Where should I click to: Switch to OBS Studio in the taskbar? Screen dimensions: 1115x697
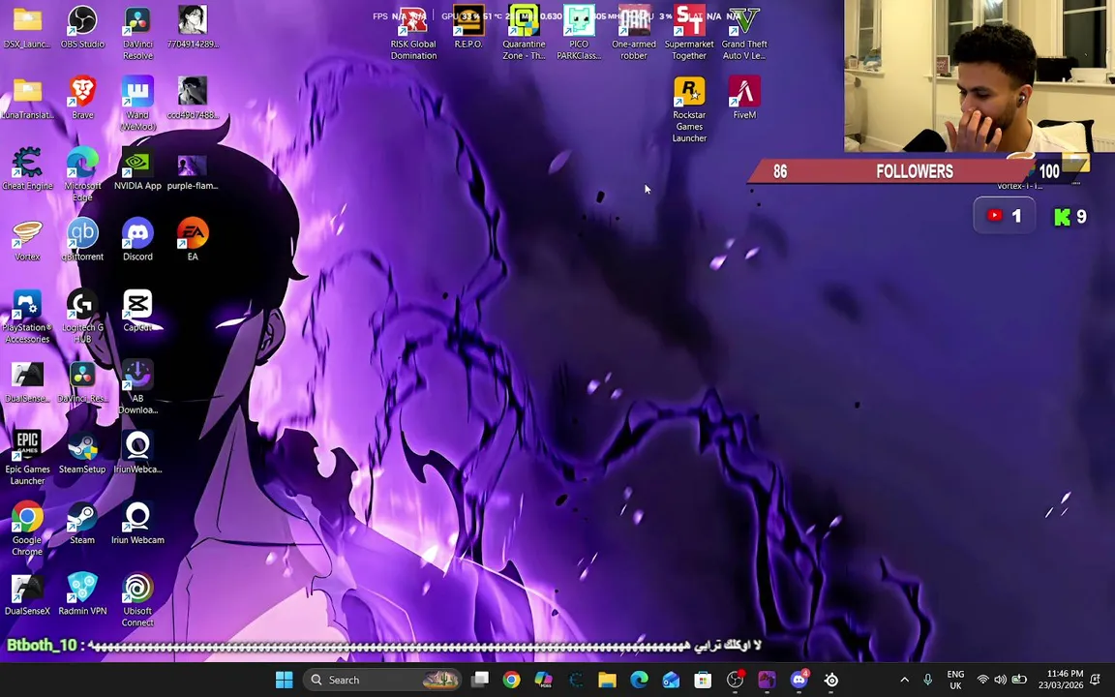click(x=736, y=680)
